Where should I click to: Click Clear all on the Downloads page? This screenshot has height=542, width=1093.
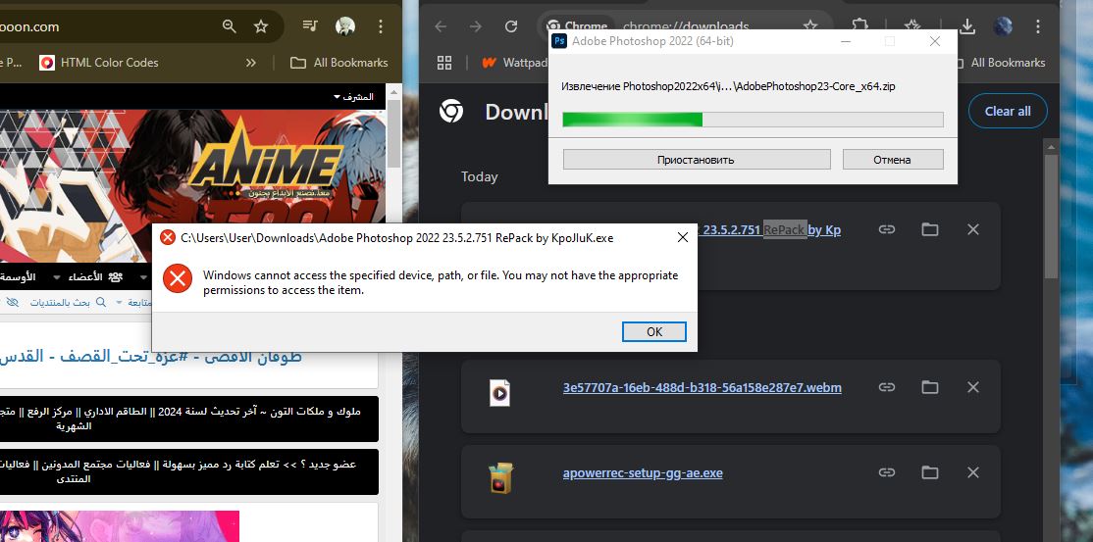click(x=1008, y=112)
